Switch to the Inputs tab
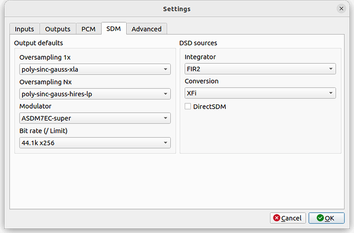The width and height of the screenshot is (354, 233). coord(25,29)
